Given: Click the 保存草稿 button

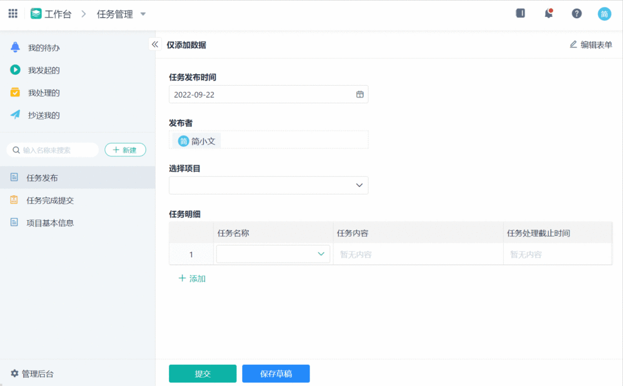Looking at the screenshot, I should [276, 373].
